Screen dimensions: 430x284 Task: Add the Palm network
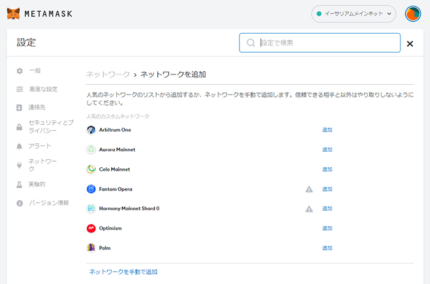(327, 248)
